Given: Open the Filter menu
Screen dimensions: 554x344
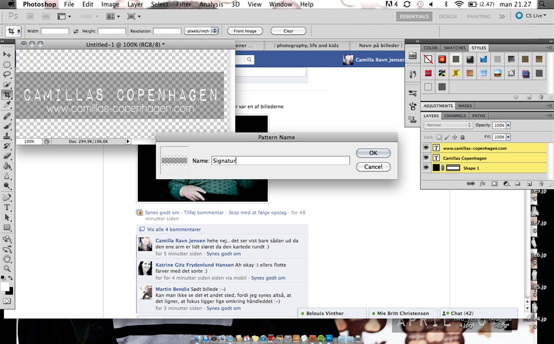Looking at the screenshot, I should click(x=183, y=4).
